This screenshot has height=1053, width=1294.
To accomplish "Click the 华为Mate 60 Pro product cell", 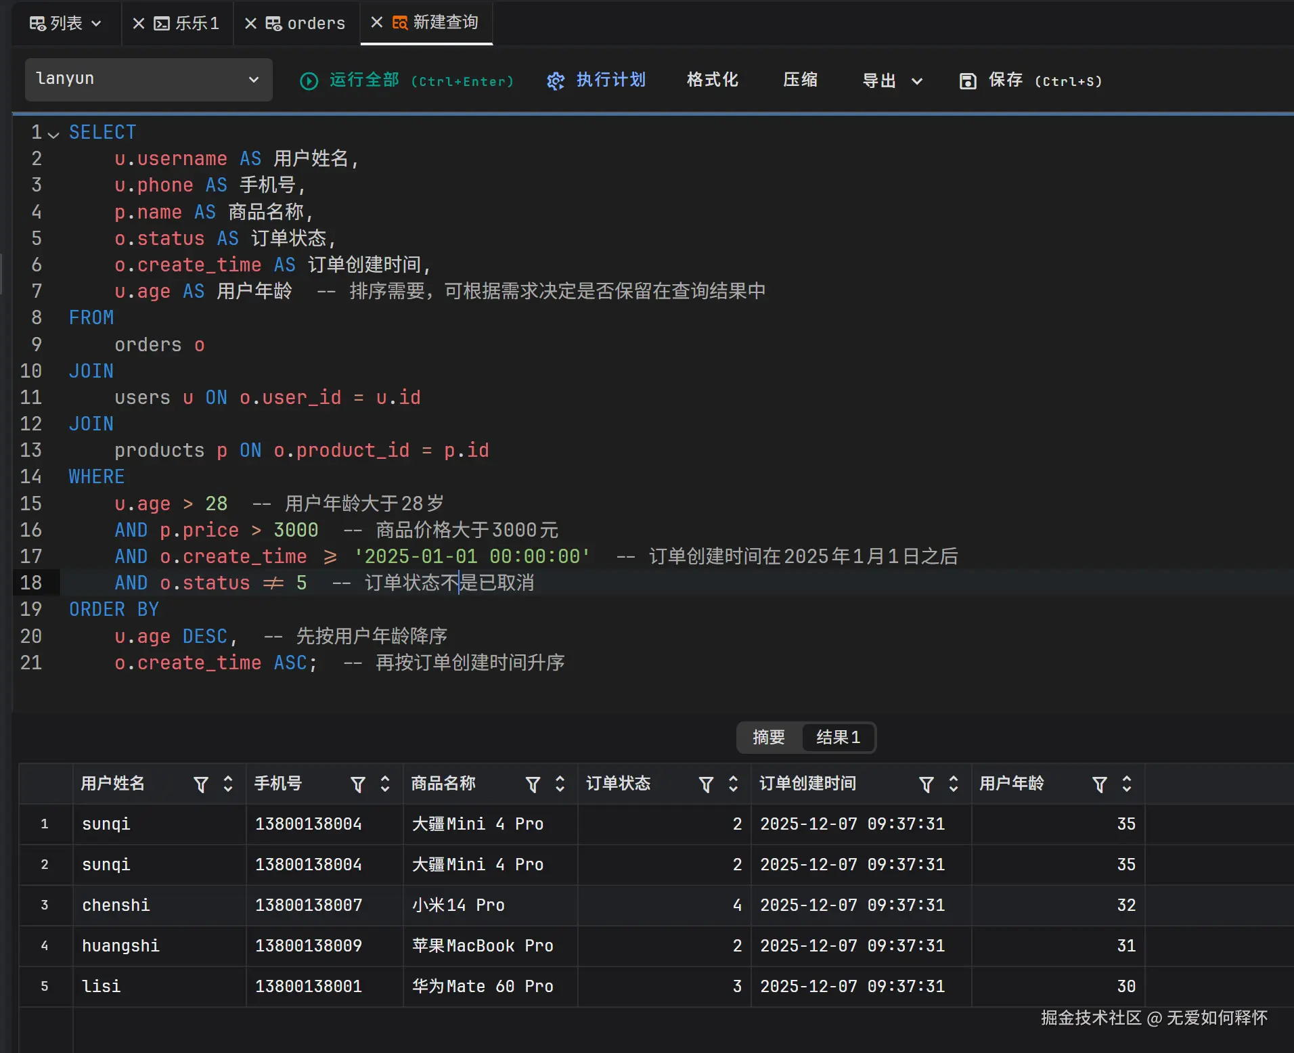I will click(491, 987).
